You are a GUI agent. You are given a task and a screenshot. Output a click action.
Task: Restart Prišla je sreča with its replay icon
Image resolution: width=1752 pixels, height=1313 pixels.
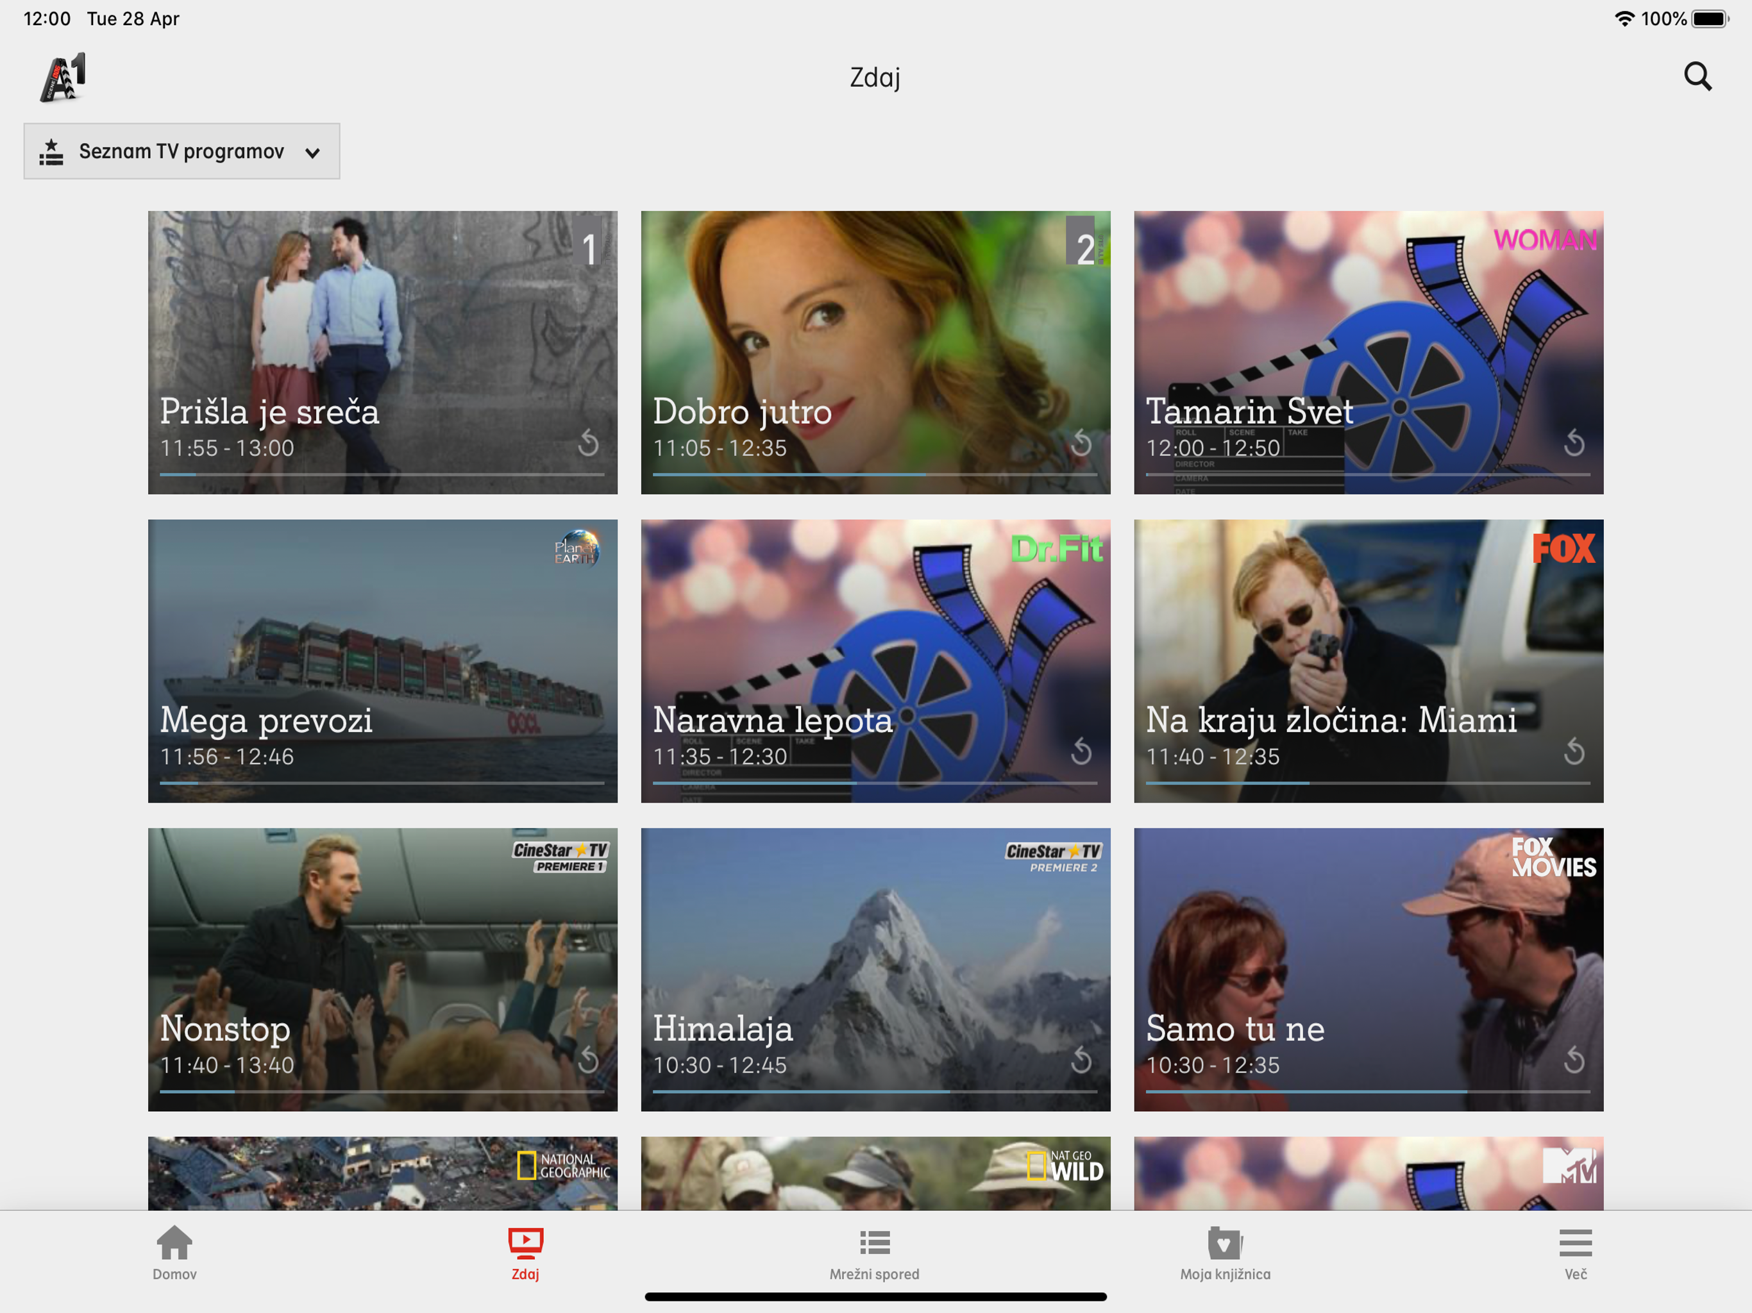[589, 442]
